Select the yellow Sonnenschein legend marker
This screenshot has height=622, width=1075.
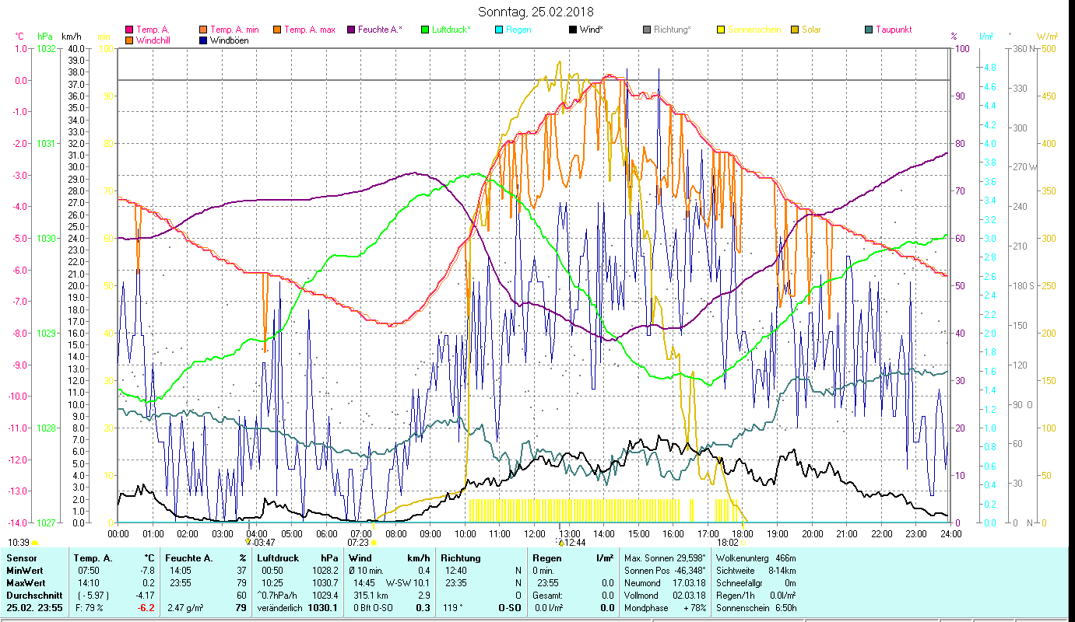pos(721,30)
